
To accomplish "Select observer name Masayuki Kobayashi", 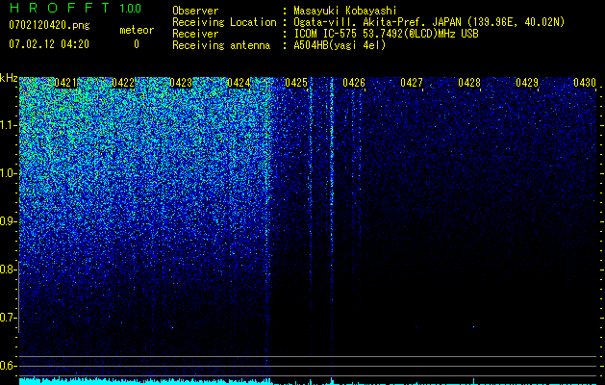I will coord(345,11).
